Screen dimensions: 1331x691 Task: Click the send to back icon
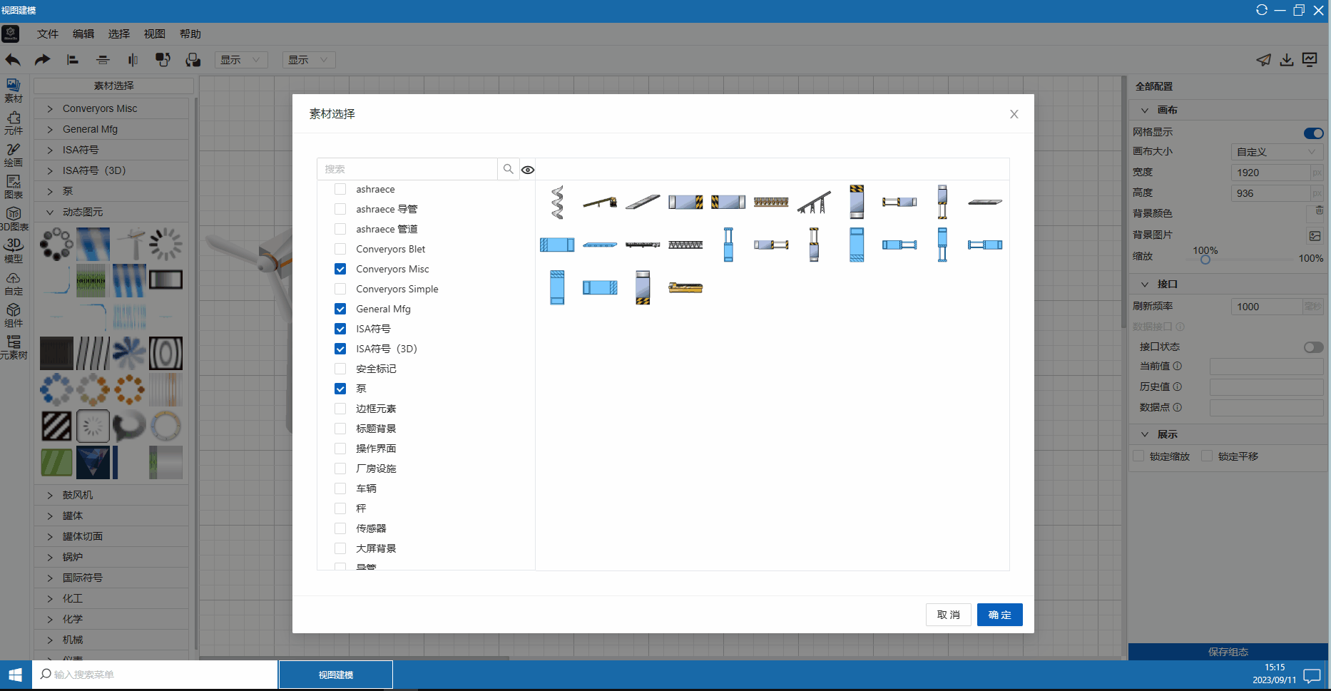click(x=193, y=60)
